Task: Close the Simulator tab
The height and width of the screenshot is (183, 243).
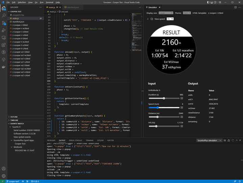Action: 159,7
